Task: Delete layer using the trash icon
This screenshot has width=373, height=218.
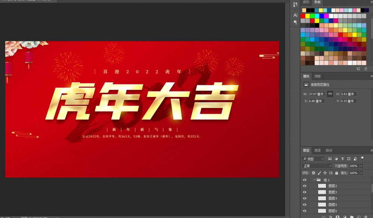Action: [x=366, y=216]
